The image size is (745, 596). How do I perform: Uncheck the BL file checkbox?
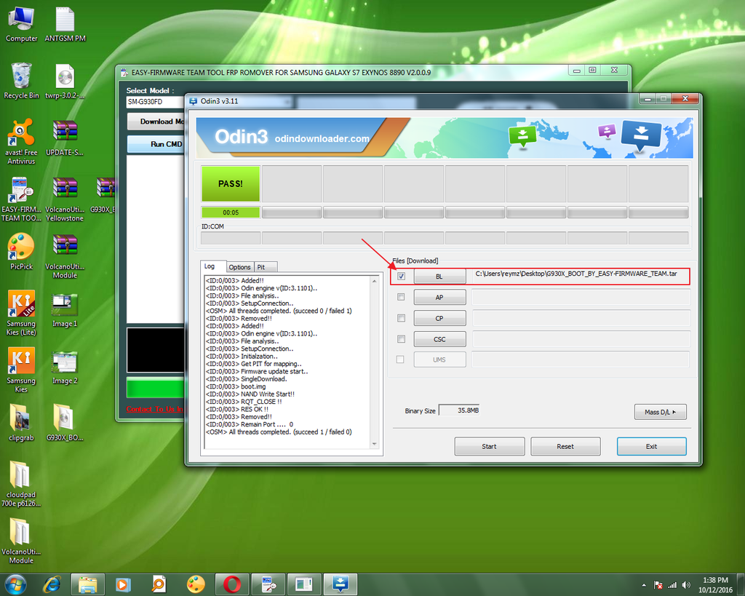click(x=401, y=277)
